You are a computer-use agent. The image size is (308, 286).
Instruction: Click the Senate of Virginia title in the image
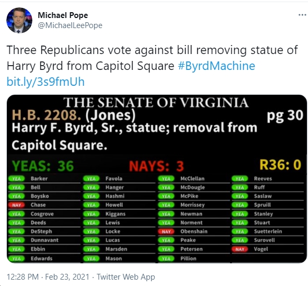point(156,102)
